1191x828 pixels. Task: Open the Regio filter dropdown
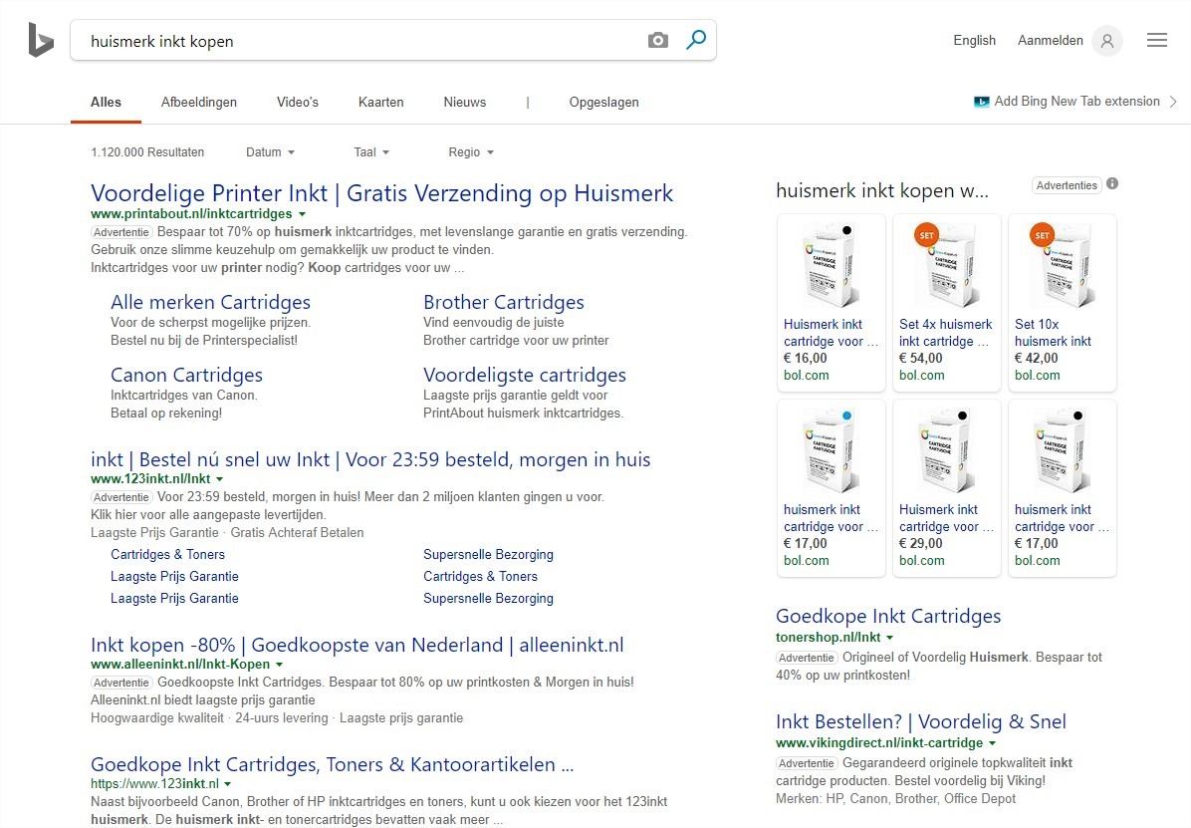pos(471,152)
